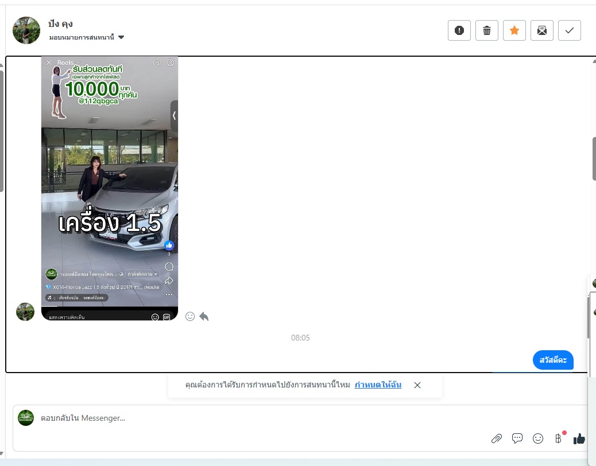
Task: Toggle the orange star follow-up marker
Action: tap(514, 30)
